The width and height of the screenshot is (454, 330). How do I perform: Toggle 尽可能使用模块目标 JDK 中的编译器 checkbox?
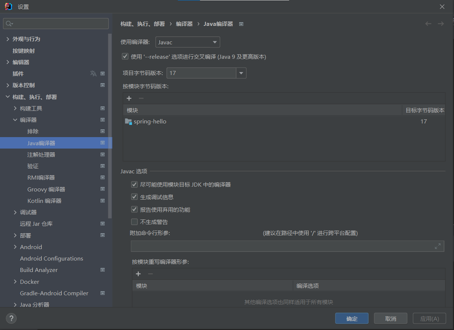pyautogui.click(x=134, y=184)
